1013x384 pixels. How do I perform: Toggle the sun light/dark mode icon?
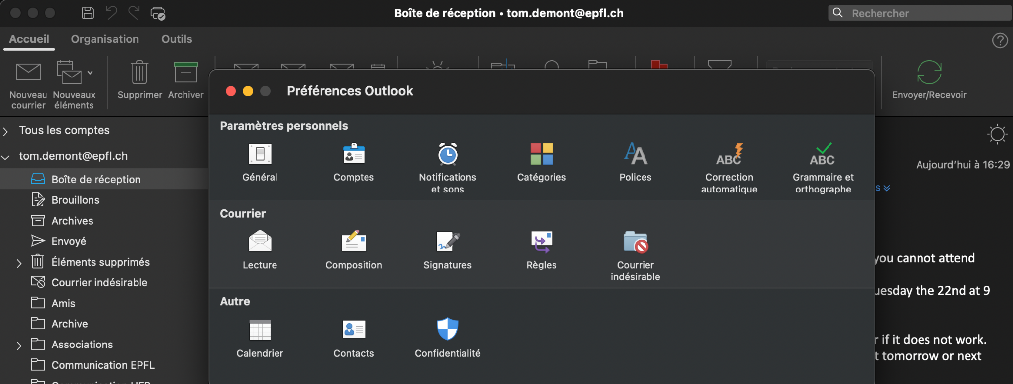(997, 134)
